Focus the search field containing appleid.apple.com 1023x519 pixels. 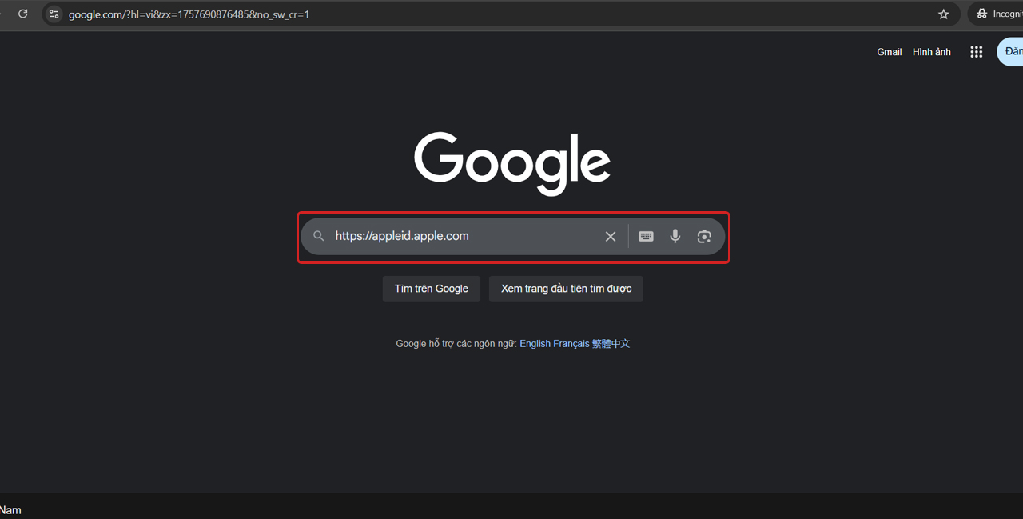[464, 236]
